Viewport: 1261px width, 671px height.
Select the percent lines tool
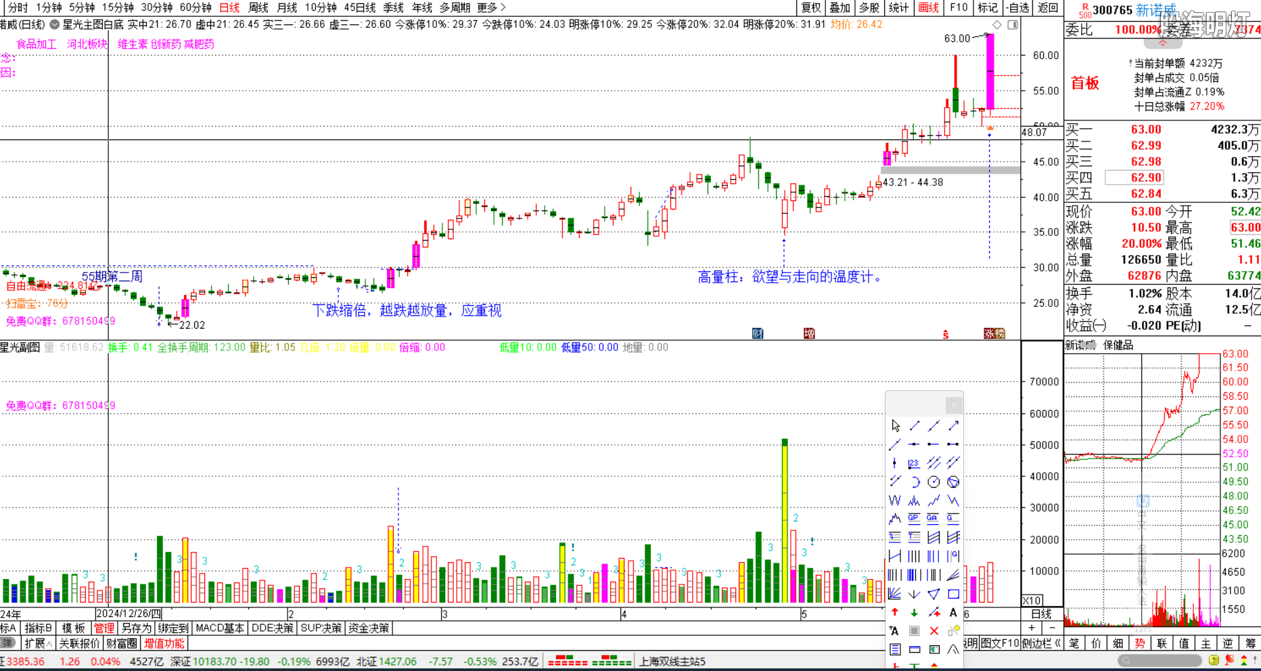click(x=895, y=537)
